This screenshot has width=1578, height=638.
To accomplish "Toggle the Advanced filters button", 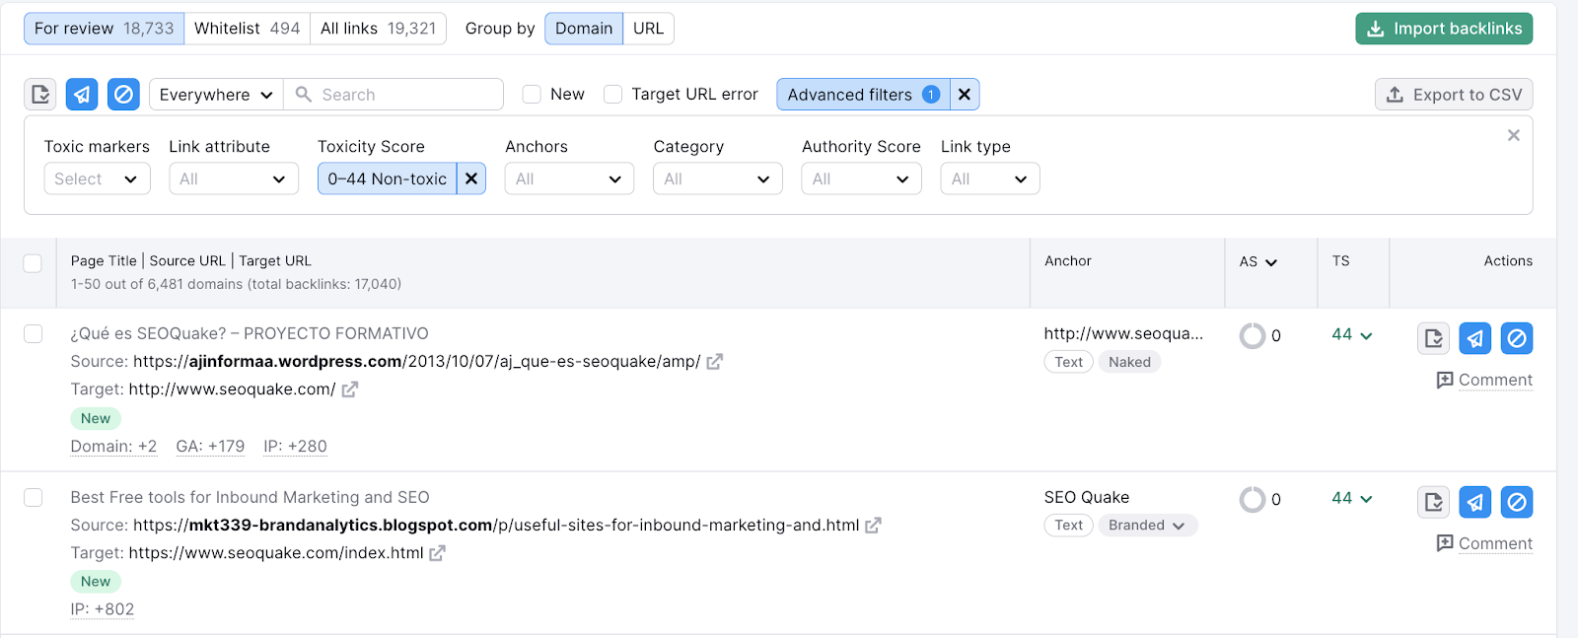I will coord(863,95).
